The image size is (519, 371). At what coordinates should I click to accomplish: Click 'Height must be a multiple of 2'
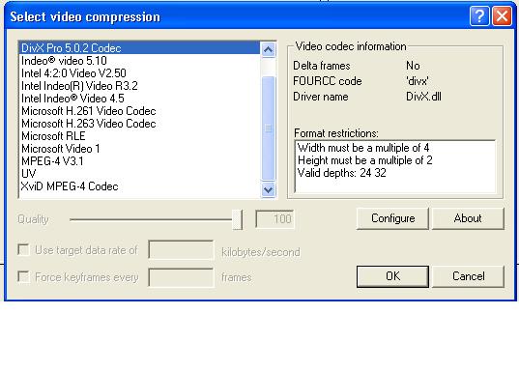364,160
